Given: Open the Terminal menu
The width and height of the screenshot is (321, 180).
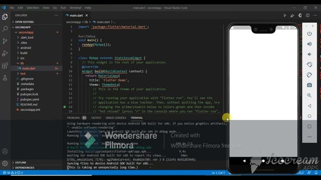Looking at the screenshot, I should click(x=75, y=8).
